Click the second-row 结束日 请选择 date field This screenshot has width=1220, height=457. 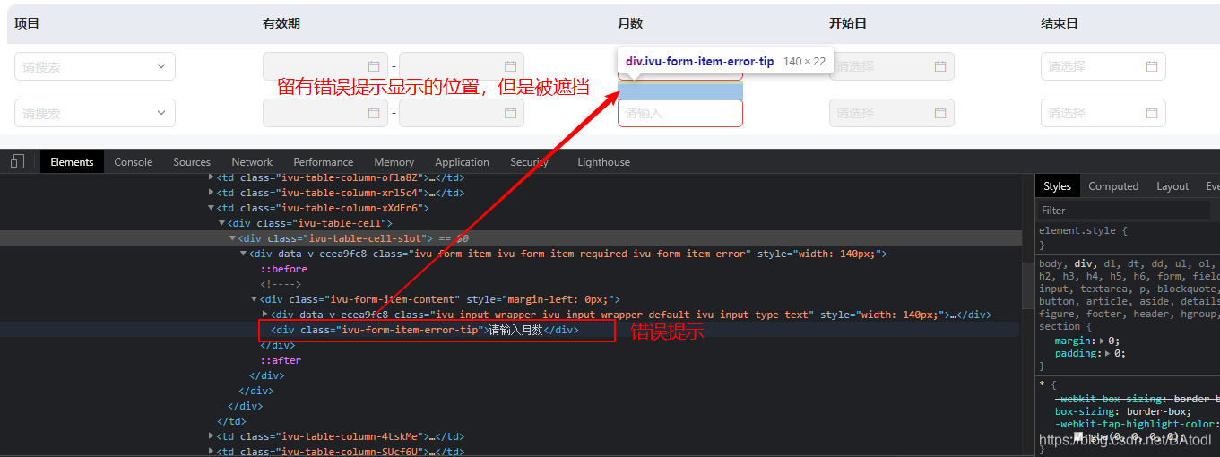coord(1103,113)
